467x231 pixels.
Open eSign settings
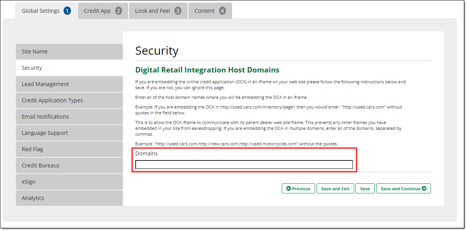tap(69, 182)
